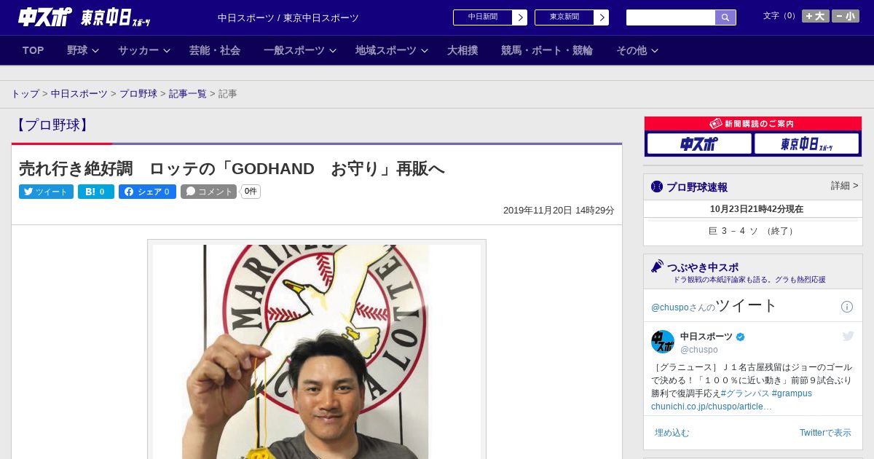Decrease text size with the 小 button

pos(846,16)
